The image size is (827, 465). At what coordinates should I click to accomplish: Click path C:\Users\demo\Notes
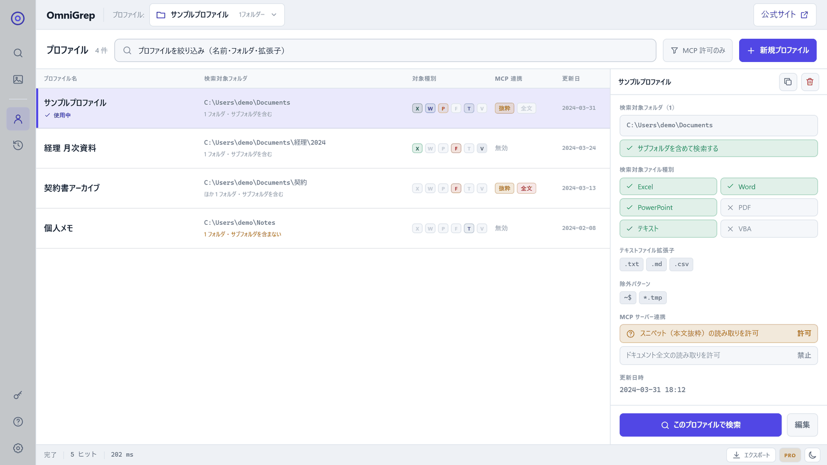(x=239, y=223)
